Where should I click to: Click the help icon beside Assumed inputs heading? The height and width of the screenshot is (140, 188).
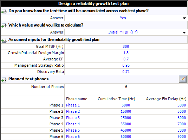4,40
